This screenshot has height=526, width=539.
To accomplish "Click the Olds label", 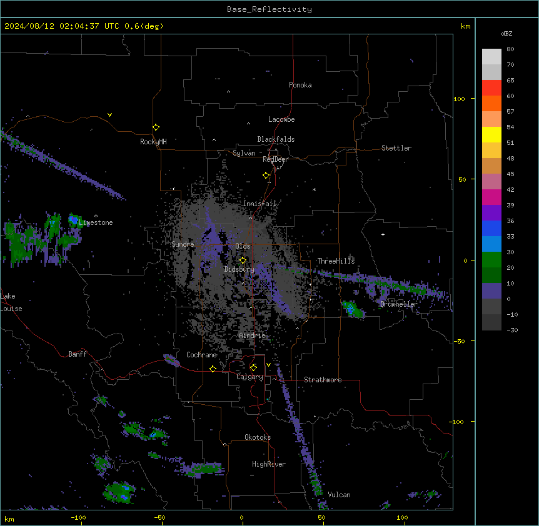I will (x=243, y=246).
